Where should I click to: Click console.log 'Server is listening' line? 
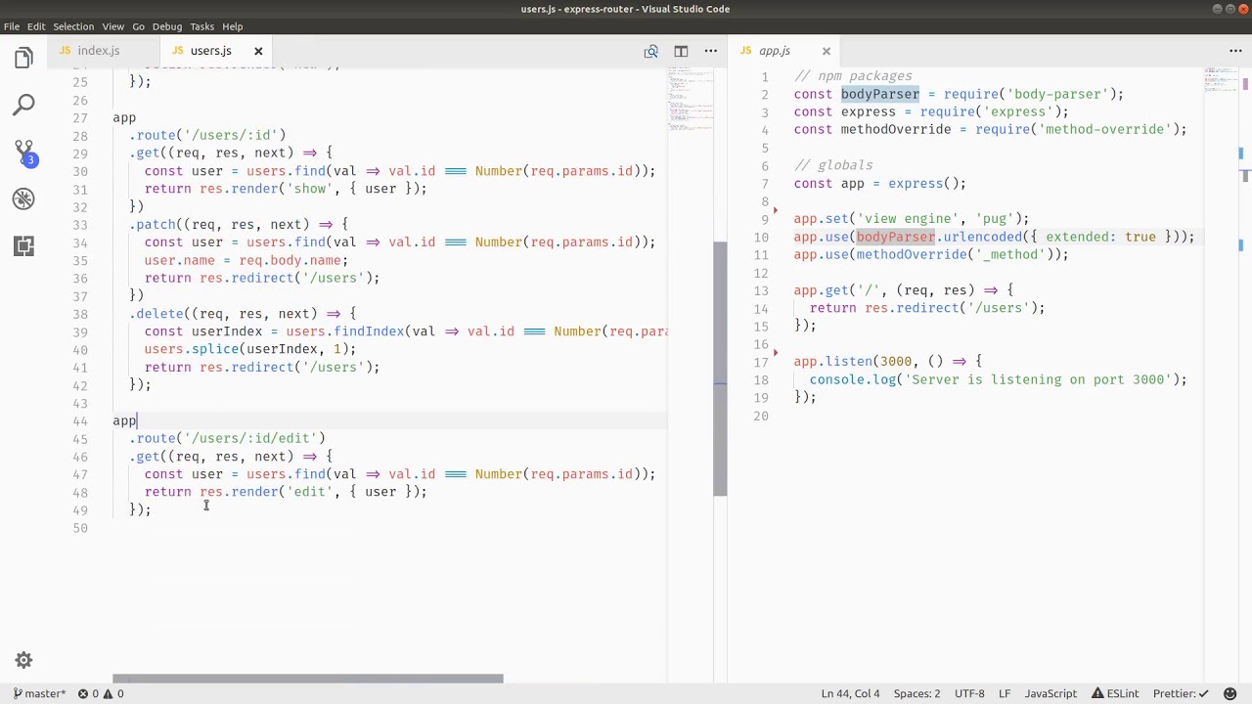[x=998, y=379]
